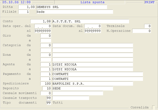Click the Pagamento a code field

[x=46, y=79]
